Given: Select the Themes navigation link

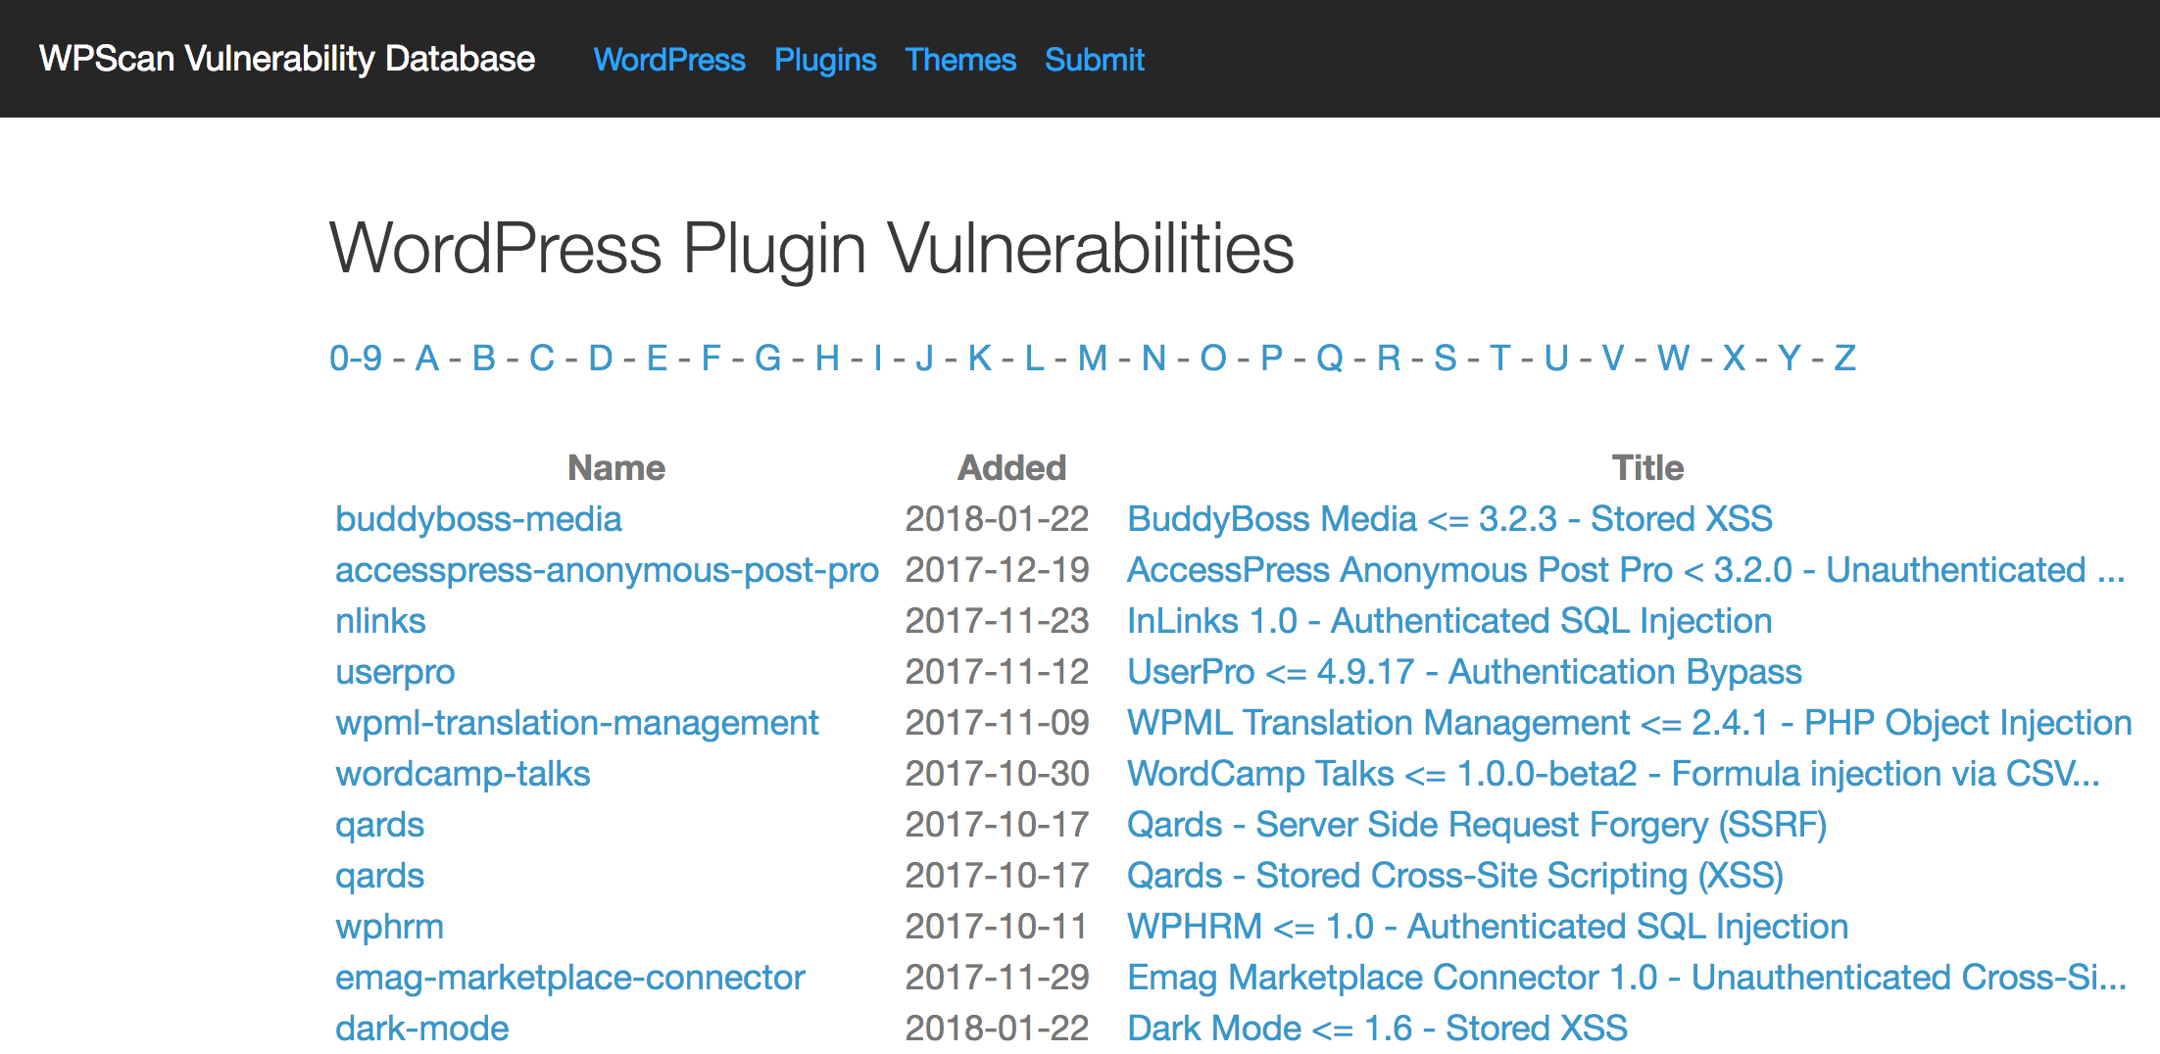Looking at the screenshot, I should coord(961,60).
